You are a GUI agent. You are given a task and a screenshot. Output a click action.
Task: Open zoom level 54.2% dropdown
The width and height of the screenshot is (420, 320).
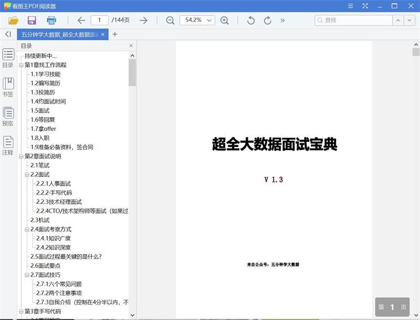click(x=209, y=20)
